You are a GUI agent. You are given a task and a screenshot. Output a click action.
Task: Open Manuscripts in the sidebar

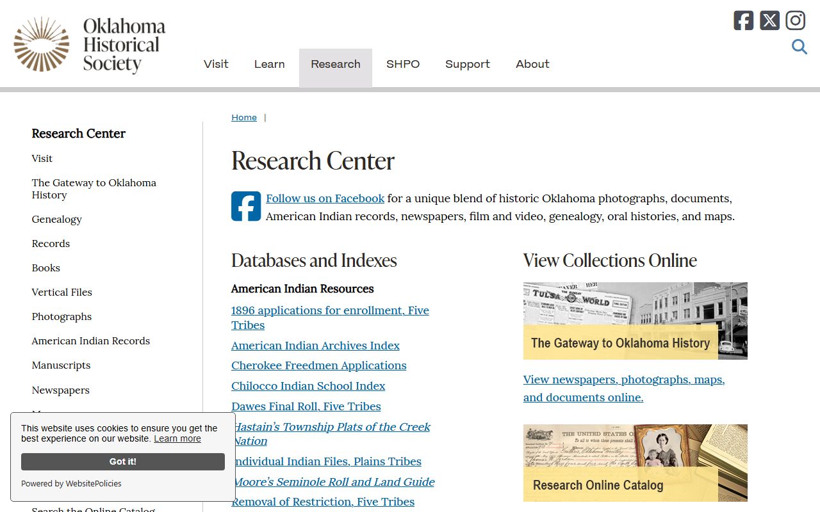(x=61, y=365)
